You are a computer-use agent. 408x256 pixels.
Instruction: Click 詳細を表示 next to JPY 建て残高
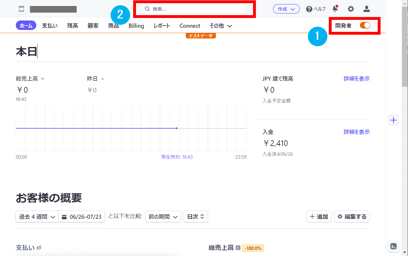[357, 79]
